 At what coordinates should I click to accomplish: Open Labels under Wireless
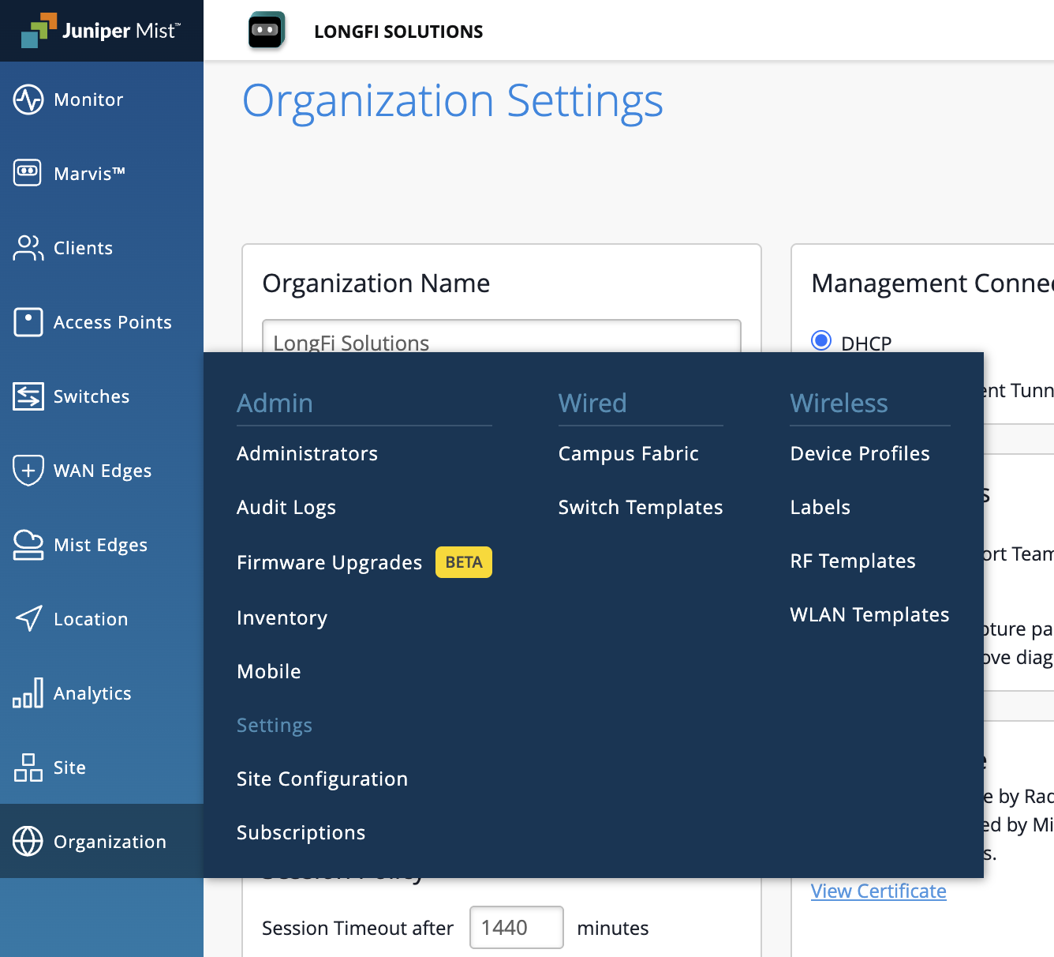pos(820,508)
